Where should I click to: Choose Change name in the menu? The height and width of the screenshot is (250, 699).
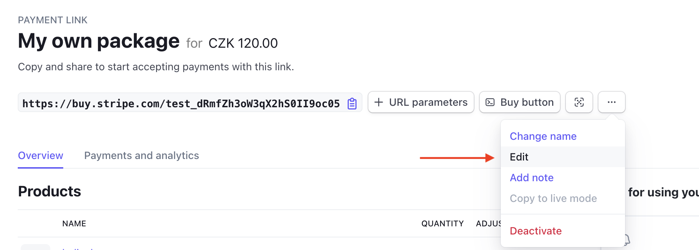click(543, 136)
